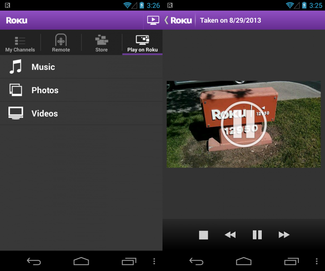The height and width of the screenshot is (271, 325).
Task: Tap the Music note icon
Action: coord(16,67)
